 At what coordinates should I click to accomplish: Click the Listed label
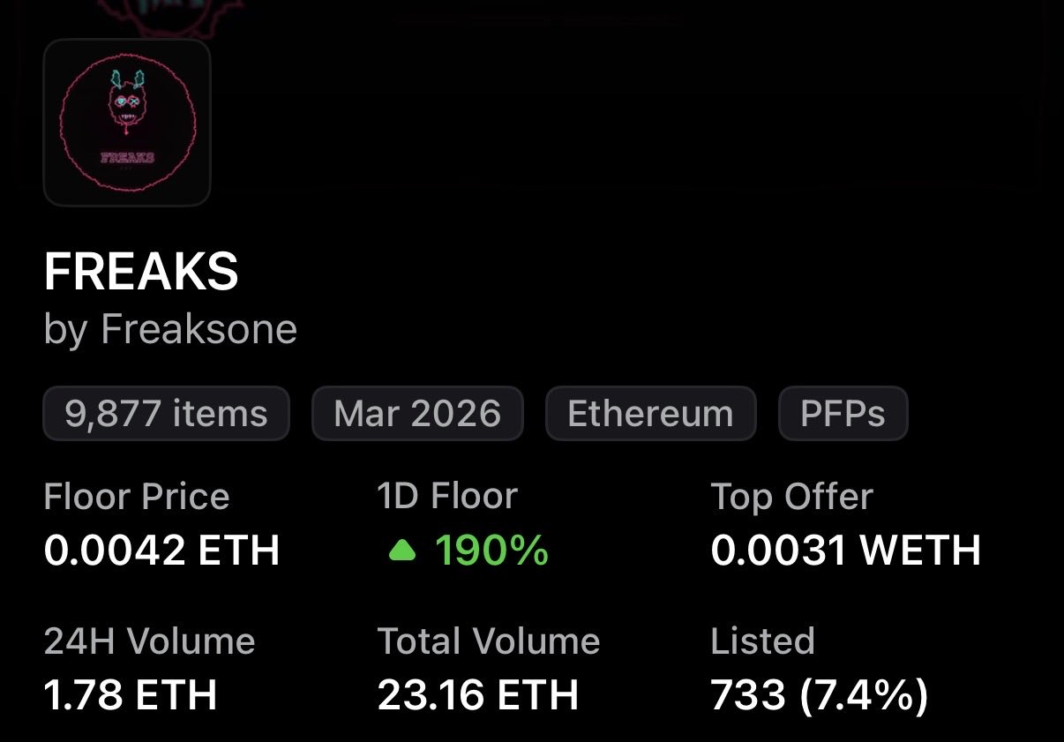click(762, 641)
